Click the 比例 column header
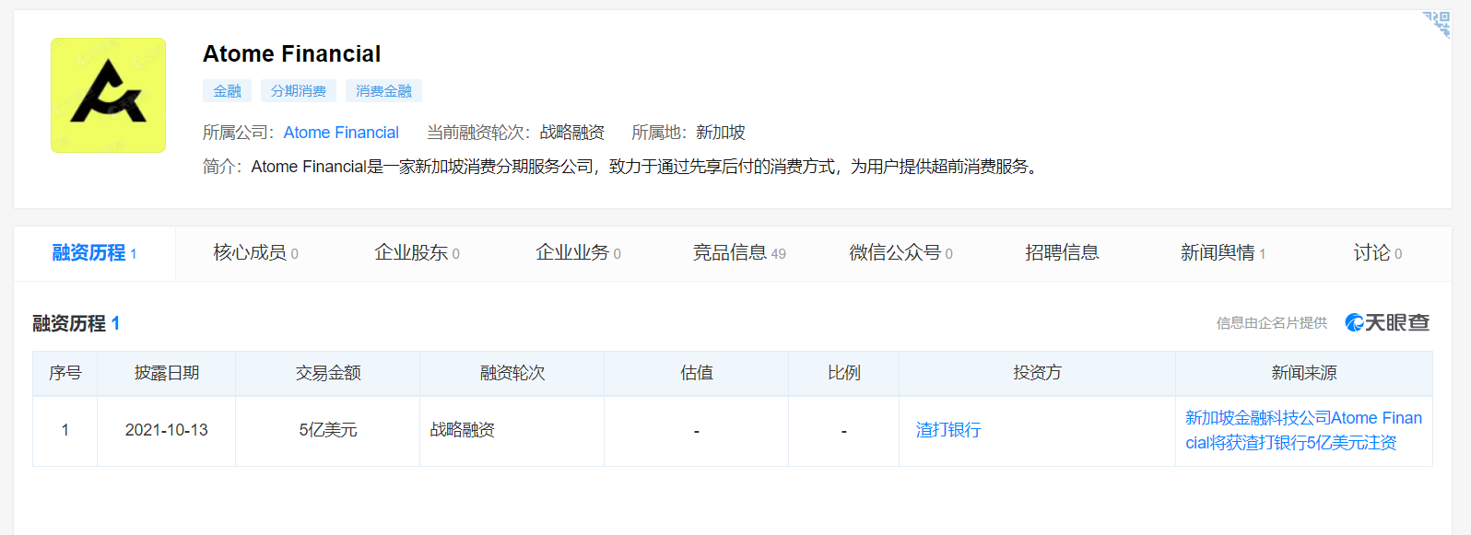Viewport: 1471px width, 535px height. (844, 373)
